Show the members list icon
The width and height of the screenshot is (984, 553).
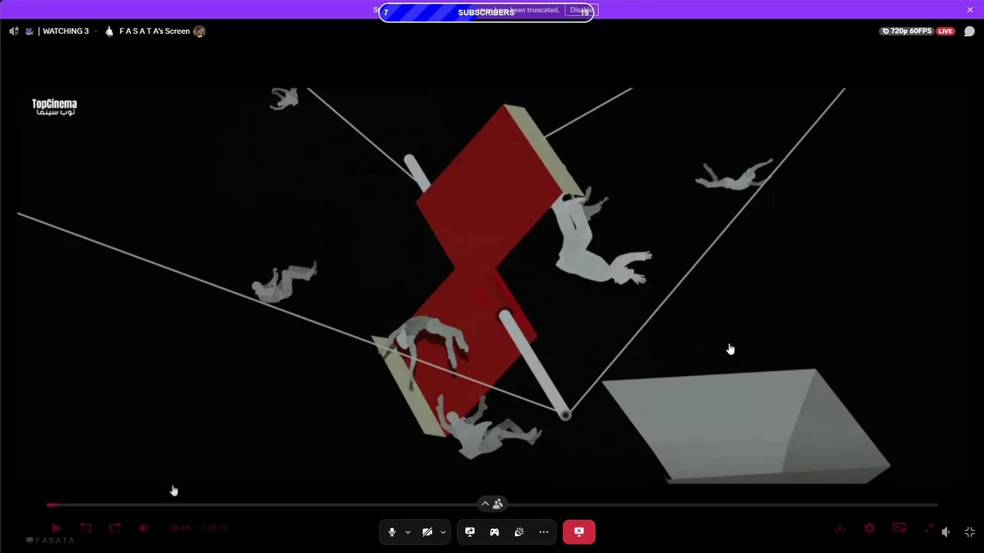pos(498,504)
